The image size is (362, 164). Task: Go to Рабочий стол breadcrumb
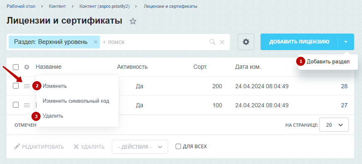pyautogui.click(x=21, y=7)
